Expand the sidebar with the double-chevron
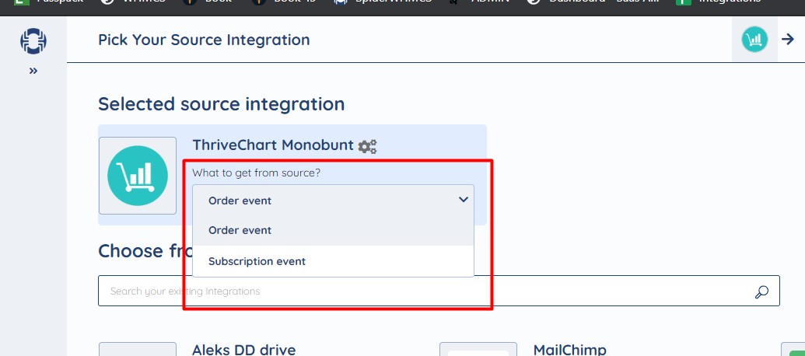This screenshot has height=356, width=805. tap(33, 71)
